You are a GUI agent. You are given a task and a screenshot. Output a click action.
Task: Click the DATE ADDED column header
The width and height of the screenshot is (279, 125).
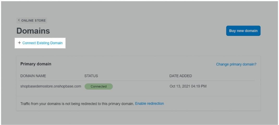pos(180,76)
